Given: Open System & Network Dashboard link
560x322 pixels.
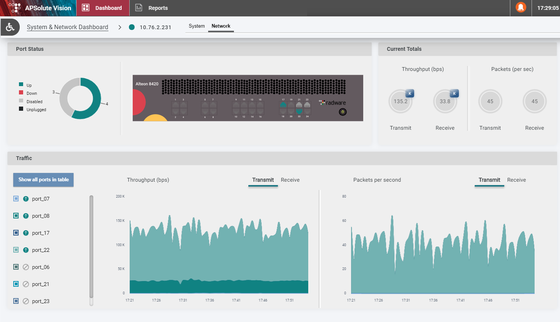Looking at the screenshot, I should click(x=67, y=27).
